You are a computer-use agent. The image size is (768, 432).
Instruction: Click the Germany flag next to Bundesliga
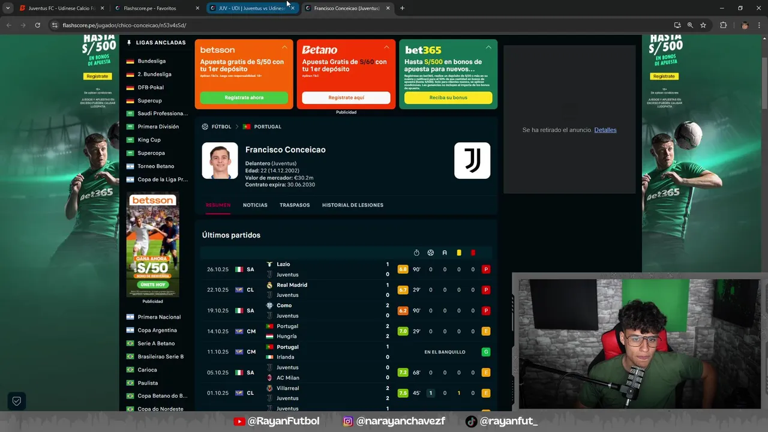click(130, 61)
